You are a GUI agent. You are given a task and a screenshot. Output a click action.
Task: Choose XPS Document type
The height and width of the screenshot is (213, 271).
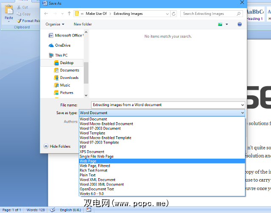(162, 152)
